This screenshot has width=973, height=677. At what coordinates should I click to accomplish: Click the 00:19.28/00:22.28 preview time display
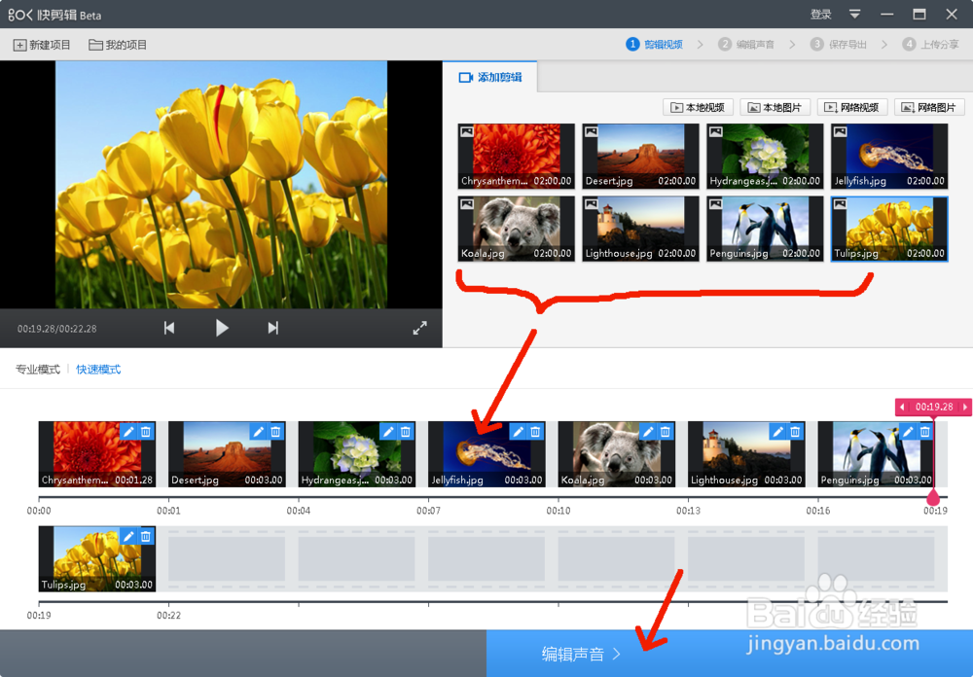tap(57, 329)
